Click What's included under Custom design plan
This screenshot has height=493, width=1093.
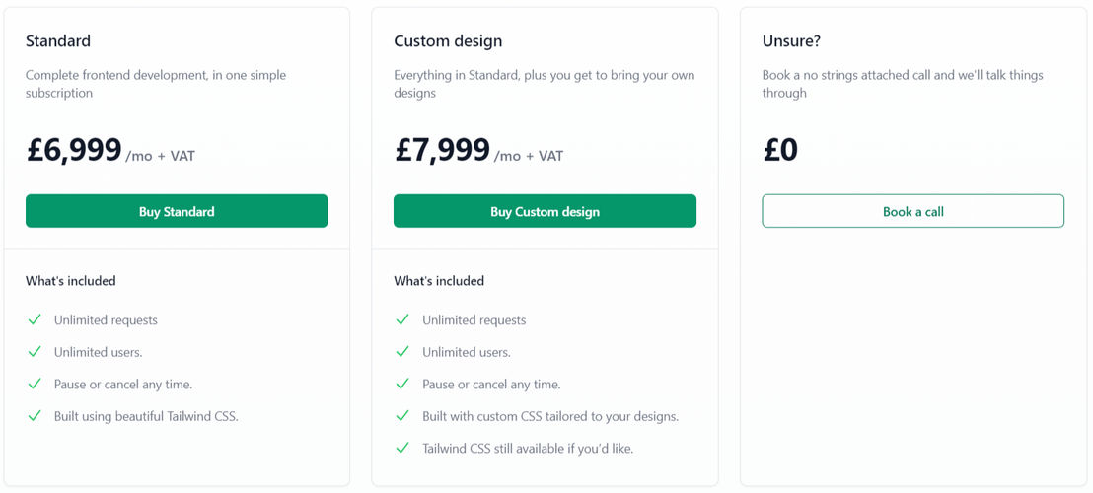(439, 281)
